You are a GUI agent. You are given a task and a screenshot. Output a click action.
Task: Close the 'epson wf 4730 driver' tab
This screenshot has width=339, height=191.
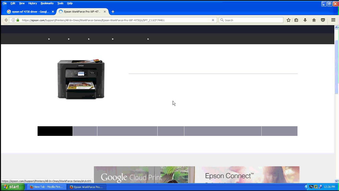click(x=53, y=12)
